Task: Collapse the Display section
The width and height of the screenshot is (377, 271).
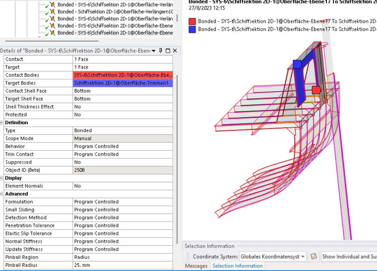Action: tap(1, 178)
